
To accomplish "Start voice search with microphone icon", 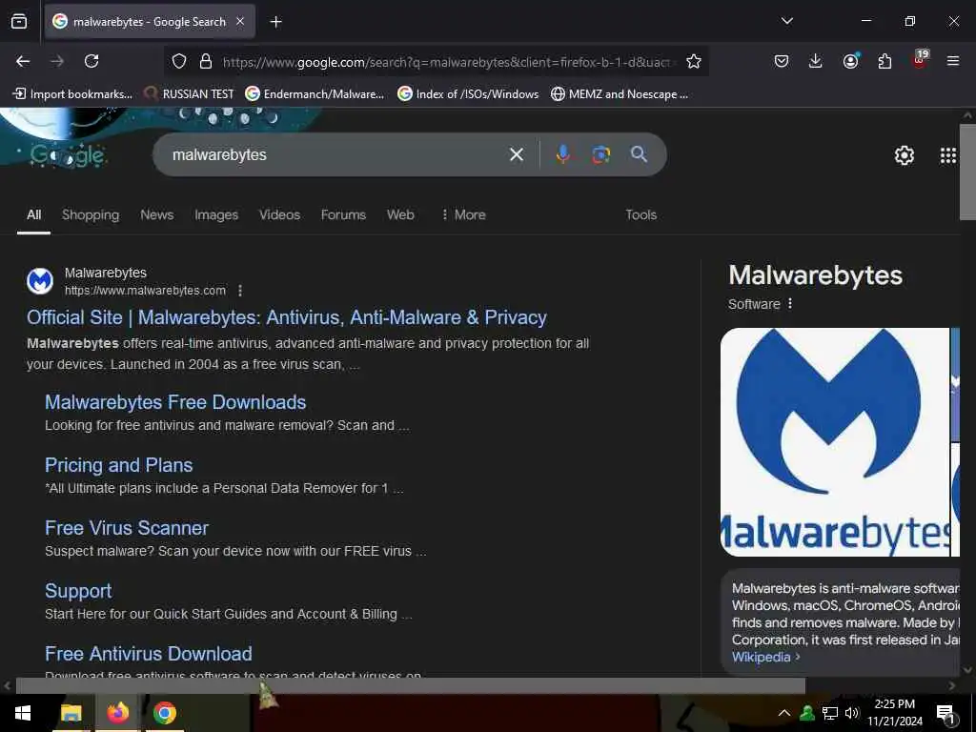I will coord(562,154).
